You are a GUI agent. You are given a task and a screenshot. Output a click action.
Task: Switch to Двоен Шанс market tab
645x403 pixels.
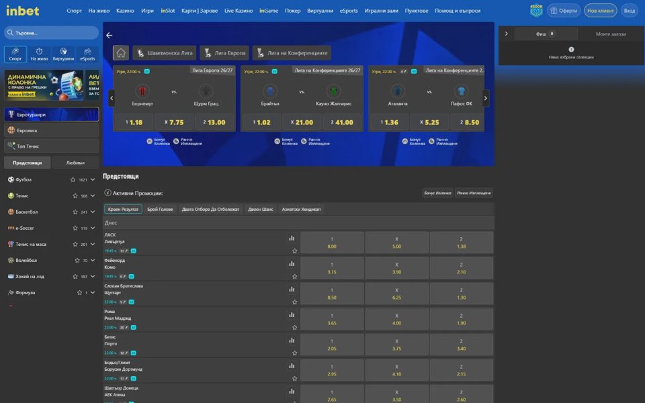[261, 210]
